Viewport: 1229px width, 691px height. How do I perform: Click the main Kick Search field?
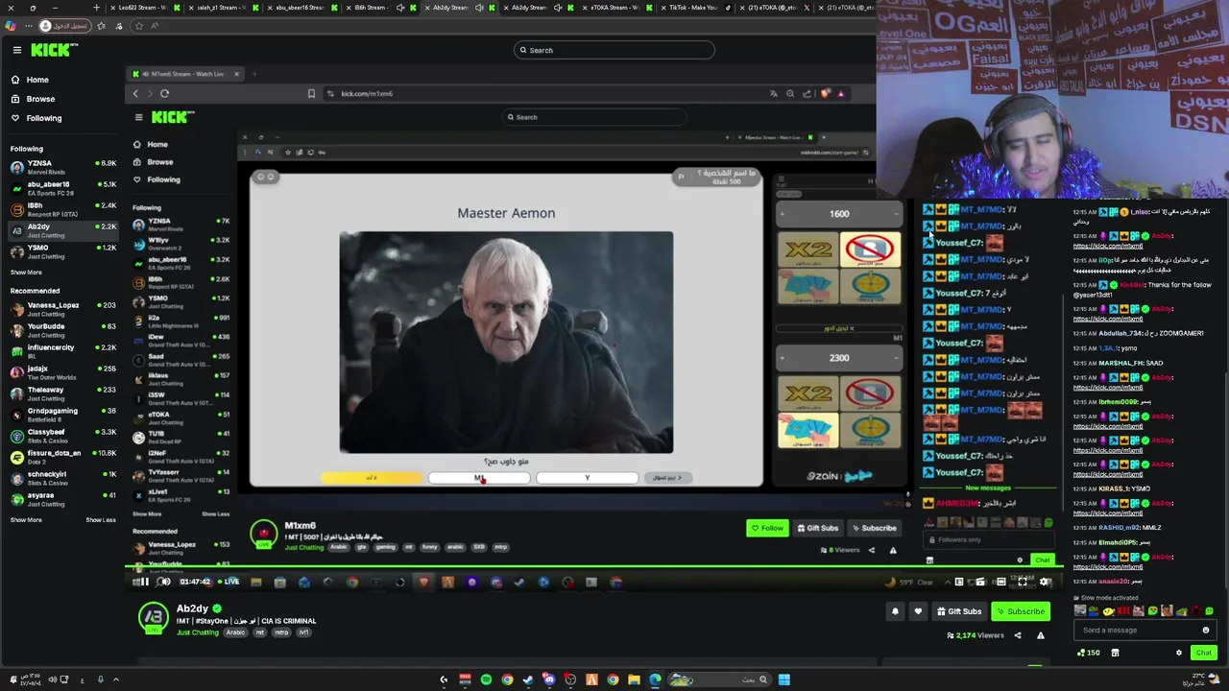point(614,50)
